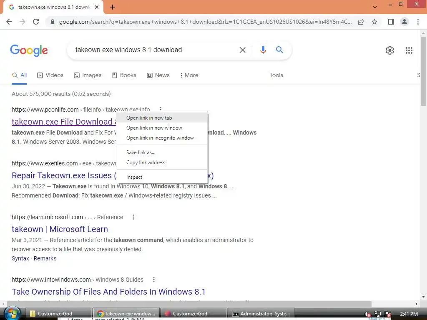Reload the current page
The width and height of the screenshot is (427, 320).
coord(36,22)
